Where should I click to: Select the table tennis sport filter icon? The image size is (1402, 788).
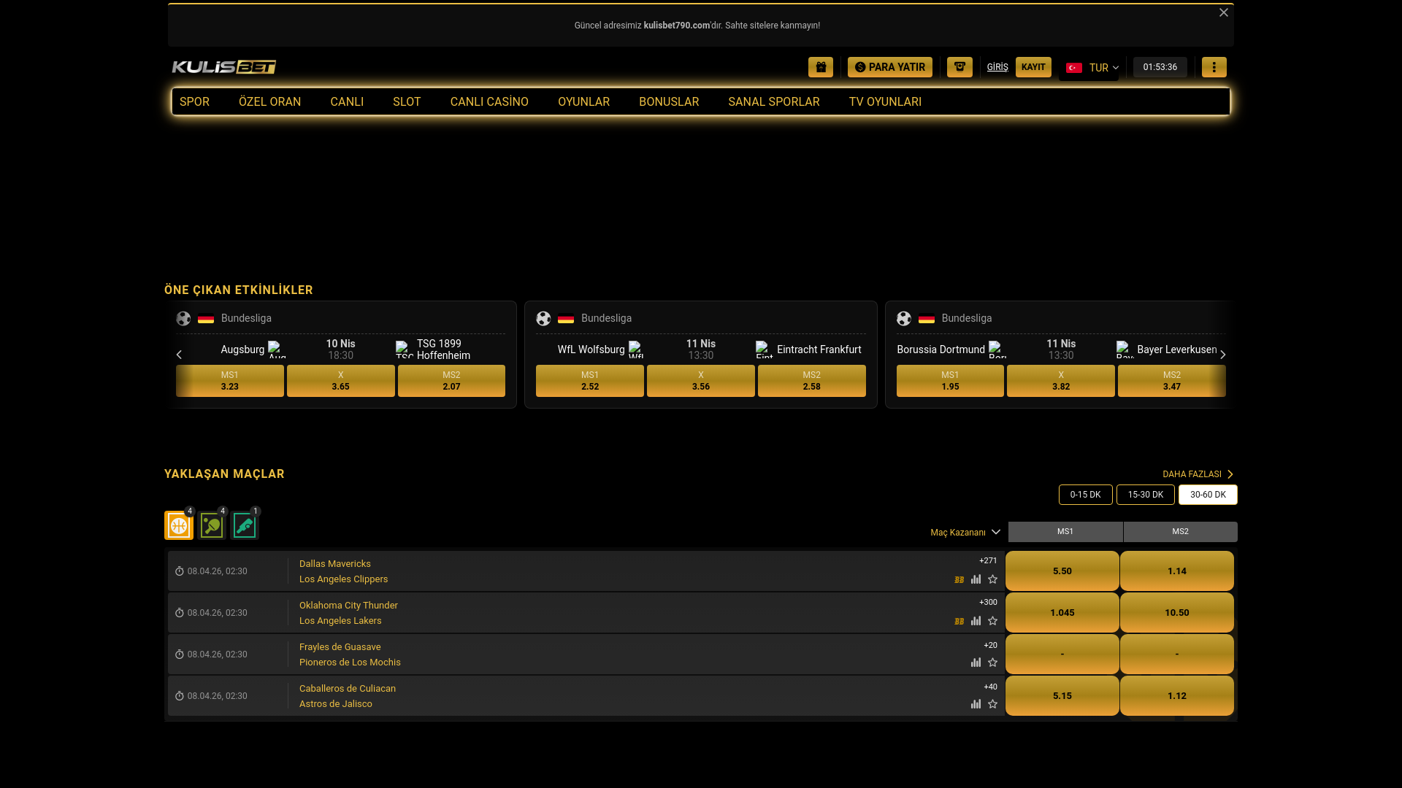click(x=212, y=525)
